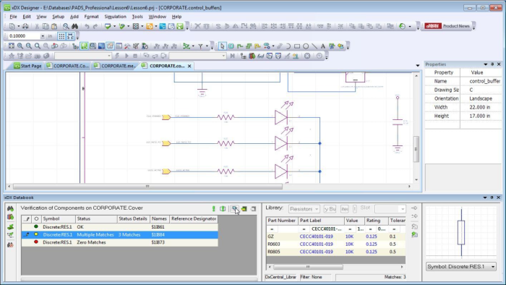Toggle the highlighted green navigator panel button
This screenshot has width=506, height=285.
click(84, 46)
